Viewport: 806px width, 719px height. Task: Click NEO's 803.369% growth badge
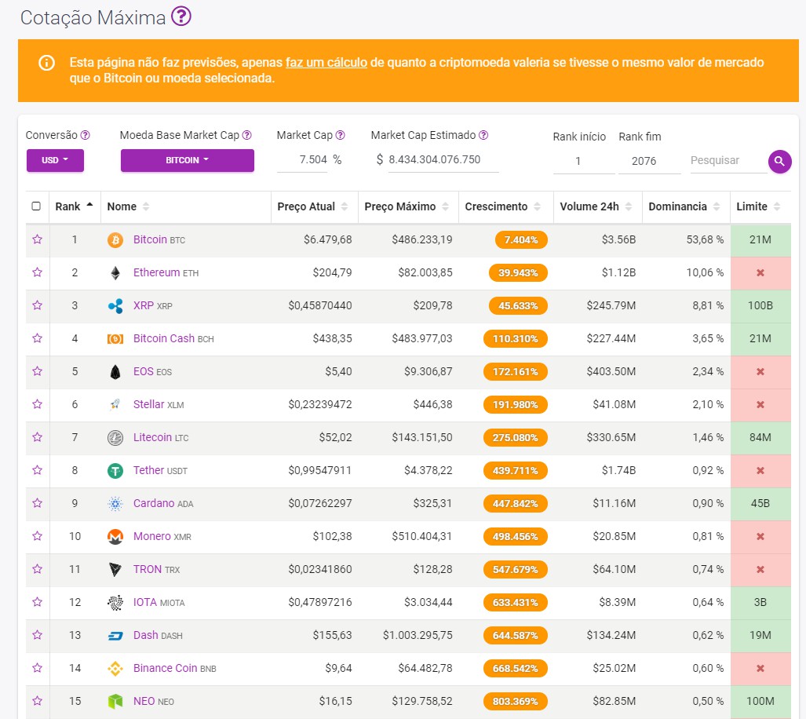515,702
